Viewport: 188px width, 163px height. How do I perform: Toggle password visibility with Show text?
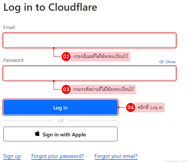click(x=171, y=62)
